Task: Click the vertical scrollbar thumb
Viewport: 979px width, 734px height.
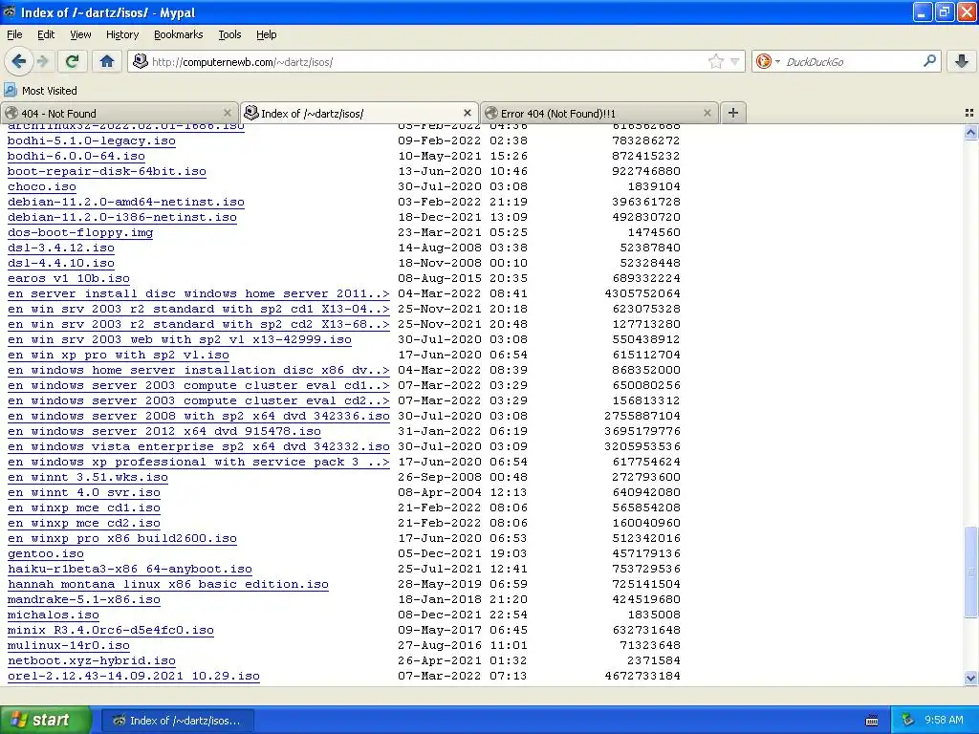Action: (970, 572)
